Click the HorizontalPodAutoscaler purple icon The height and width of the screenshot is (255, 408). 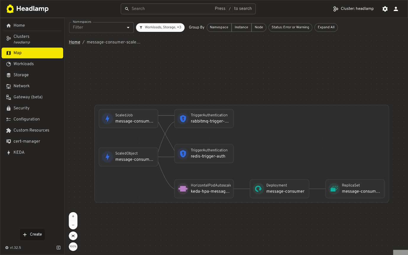point(183,189)
